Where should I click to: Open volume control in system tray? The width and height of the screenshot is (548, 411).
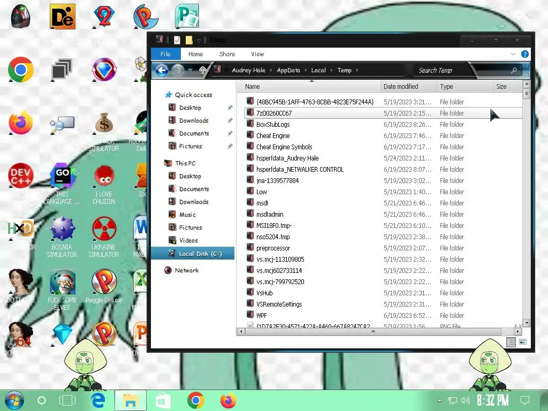[466, 400]
